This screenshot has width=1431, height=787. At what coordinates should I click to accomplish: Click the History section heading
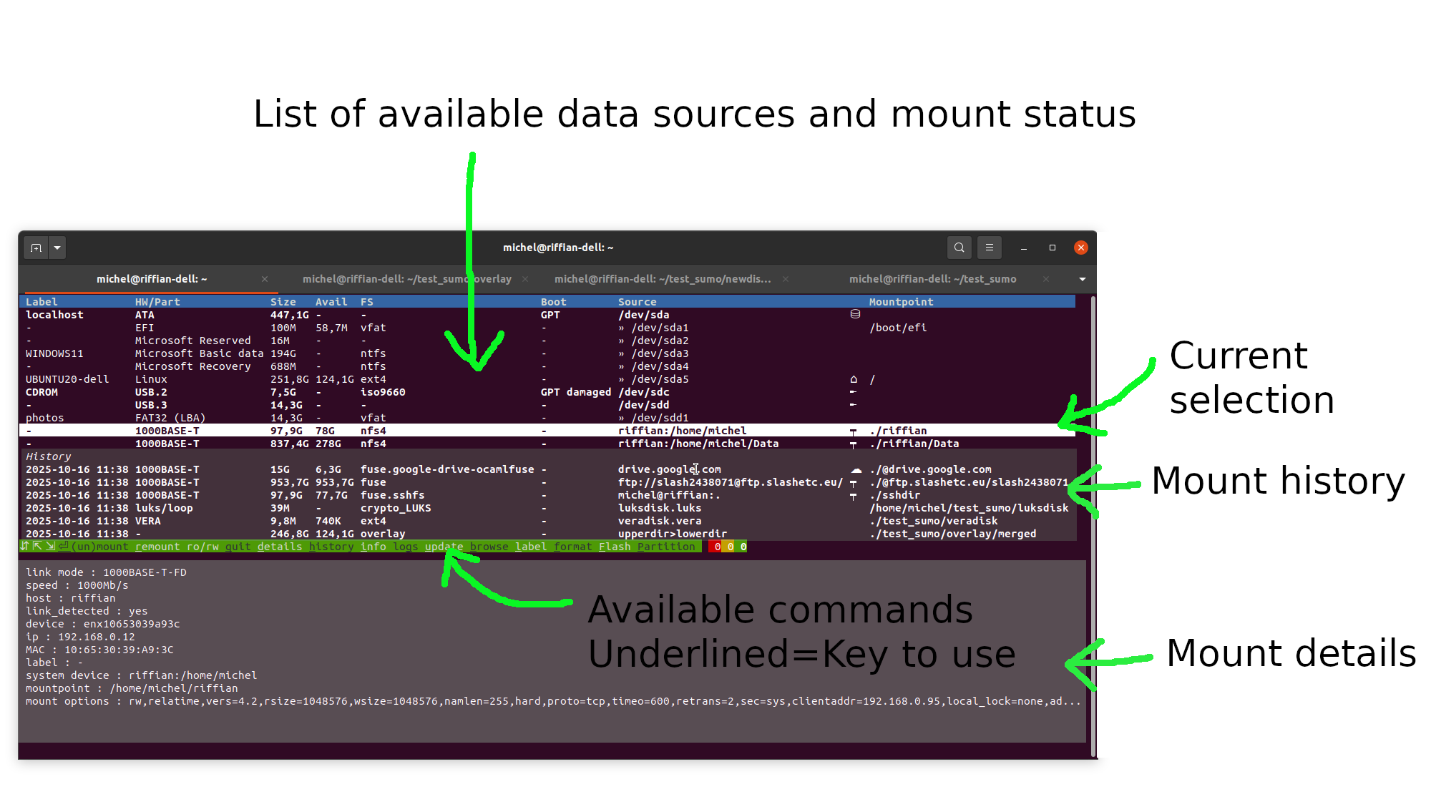click(48, 456)
